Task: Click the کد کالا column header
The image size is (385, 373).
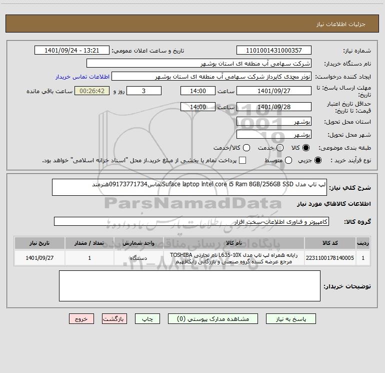Action: [x=330, y=243]
